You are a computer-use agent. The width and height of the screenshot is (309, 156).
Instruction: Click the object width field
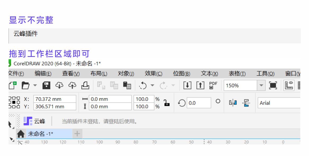(x=110, y=99)
